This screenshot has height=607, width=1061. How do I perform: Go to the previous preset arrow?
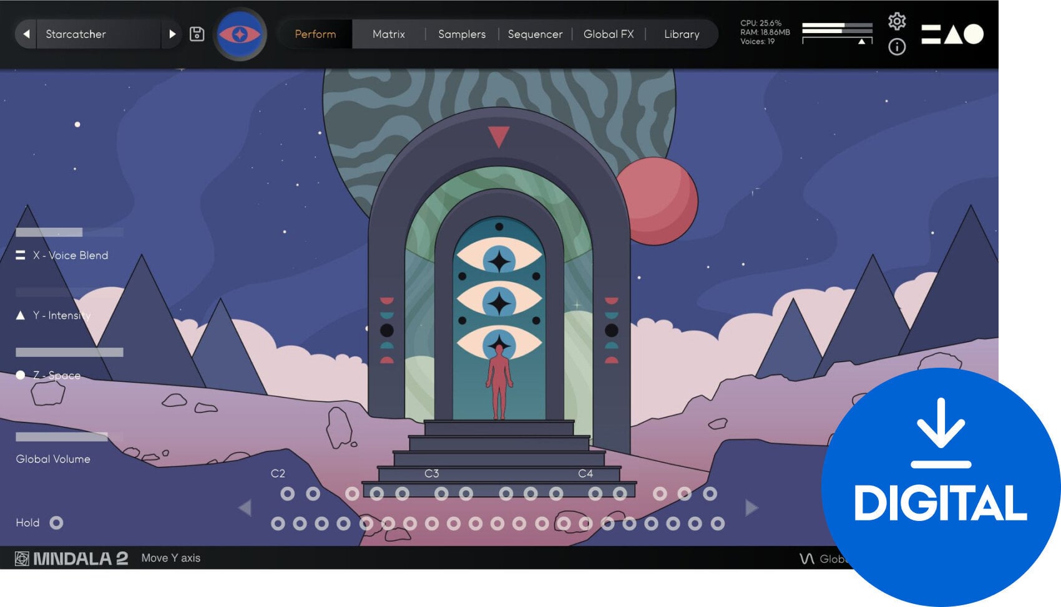point(26,34)
